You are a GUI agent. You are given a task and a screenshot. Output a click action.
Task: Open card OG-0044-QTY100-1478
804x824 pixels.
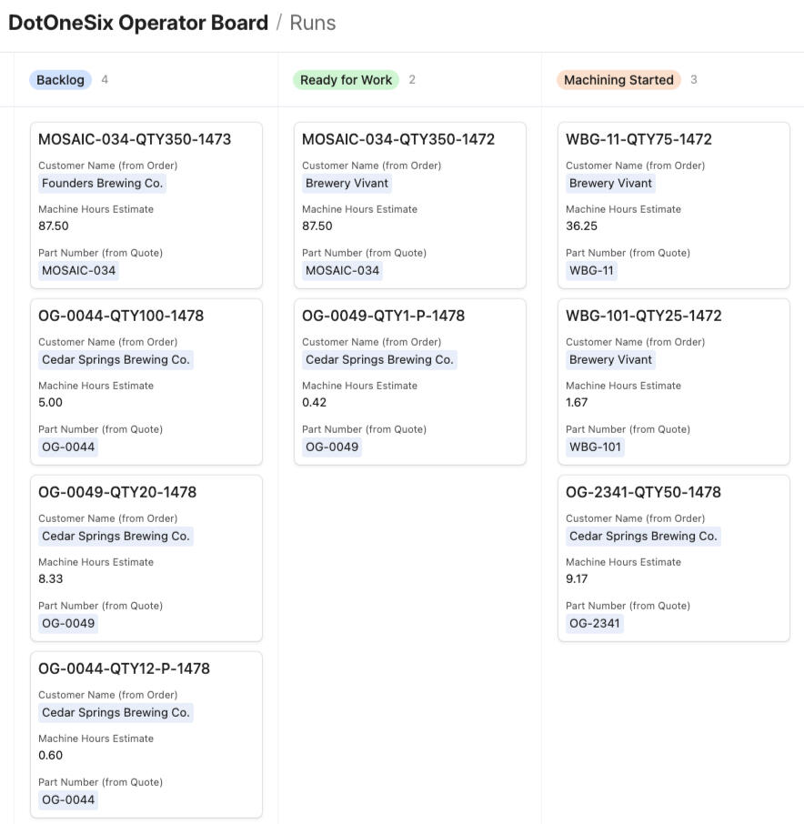(x=121, y=316)
